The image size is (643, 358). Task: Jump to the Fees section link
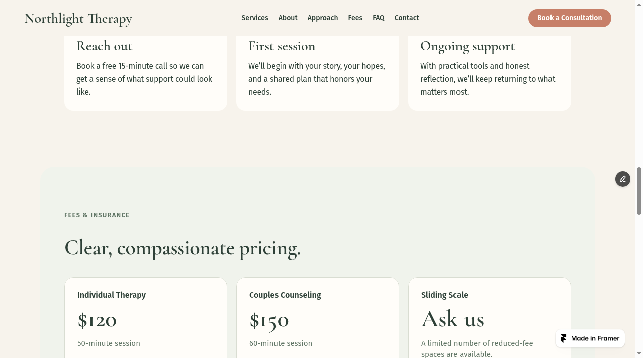[355, 18]
